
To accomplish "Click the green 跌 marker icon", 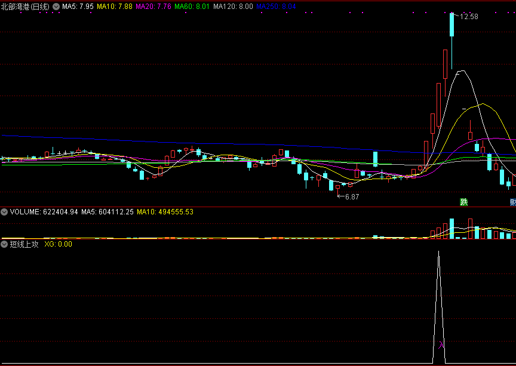I will tap(463, 202).
